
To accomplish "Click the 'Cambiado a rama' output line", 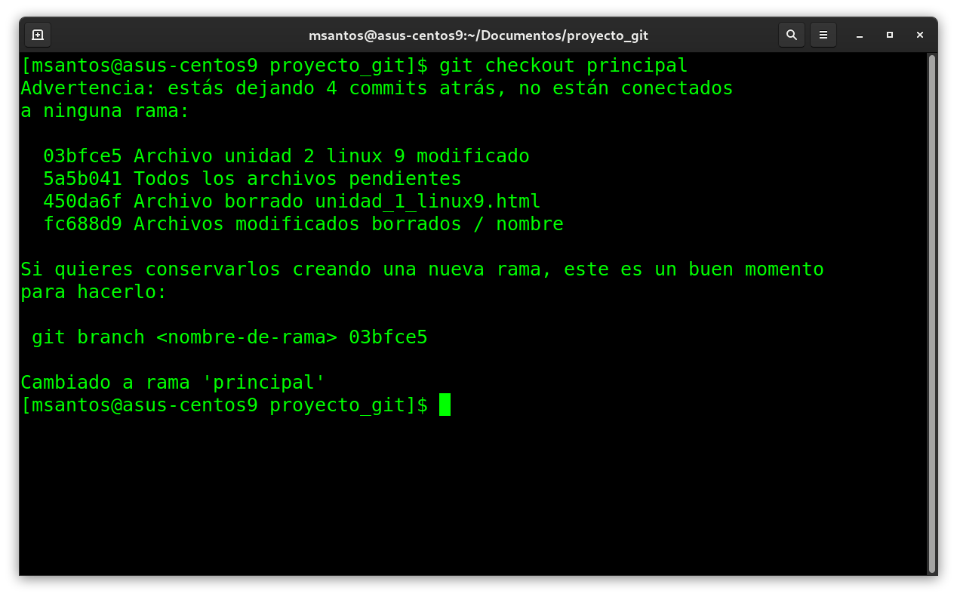I will [172, 383].
